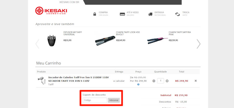Click the delivery truck Entrega icon
This screenshot has width=234, height=108.
(150, 14)
